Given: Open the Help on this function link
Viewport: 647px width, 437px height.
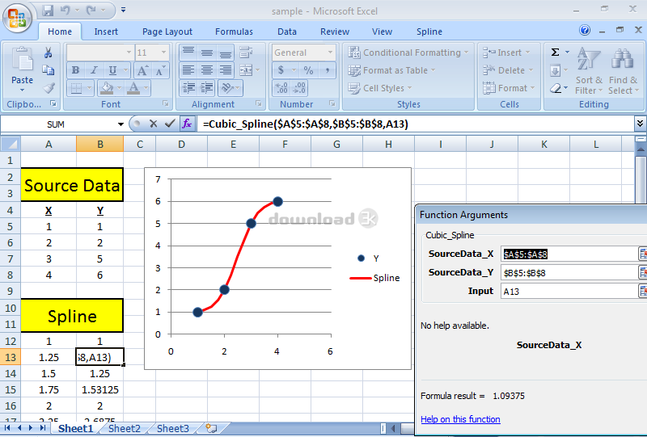Looking at the screenshot, I should [460, 419].
